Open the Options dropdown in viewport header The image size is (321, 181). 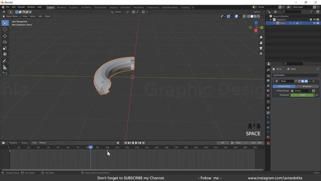coord(258,12)
